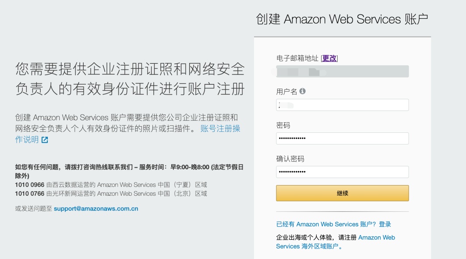Focus the 确认密码 field

click(x=342, y=172)
